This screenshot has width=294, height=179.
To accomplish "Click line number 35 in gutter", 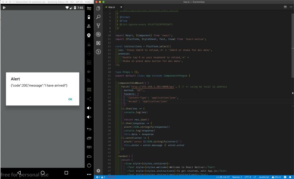I will point(109,127).
